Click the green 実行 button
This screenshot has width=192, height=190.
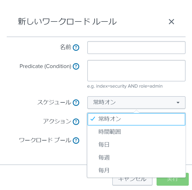172,181
